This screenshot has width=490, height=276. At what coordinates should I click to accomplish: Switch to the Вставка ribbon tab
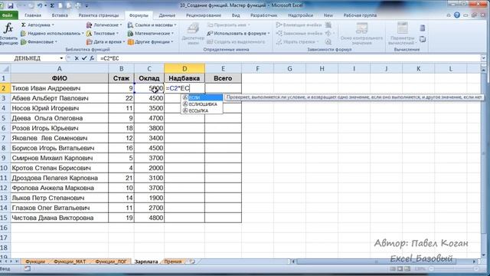pos(60,15)
